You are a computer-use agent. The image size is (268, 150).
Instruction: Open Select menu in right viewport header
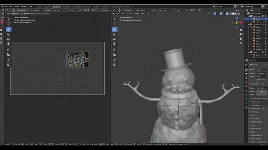(x=137, y=14)
